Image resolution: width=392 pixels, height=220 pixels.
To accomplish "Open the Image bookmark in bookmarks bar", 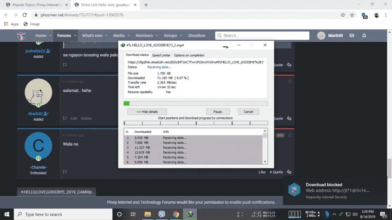I will pos(32,24).
